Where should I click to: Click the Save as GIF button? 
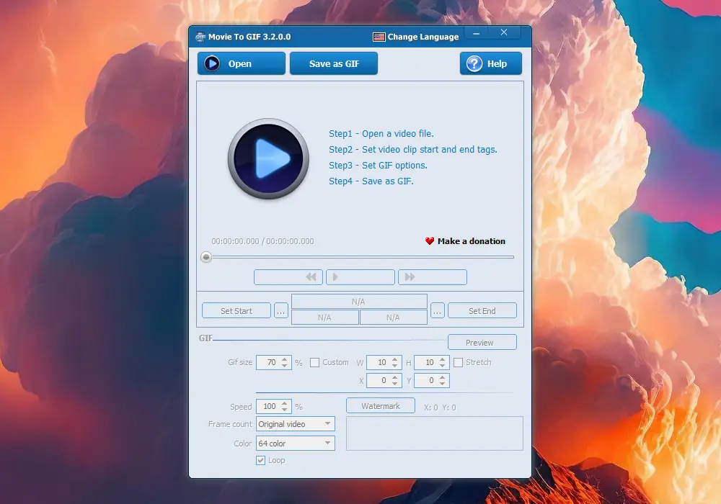(333, 63)
